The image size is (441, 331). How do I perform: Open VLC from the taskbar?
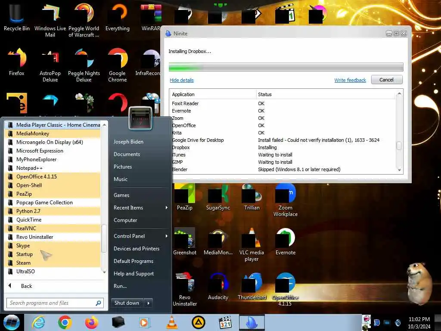(x=172, y=322)
